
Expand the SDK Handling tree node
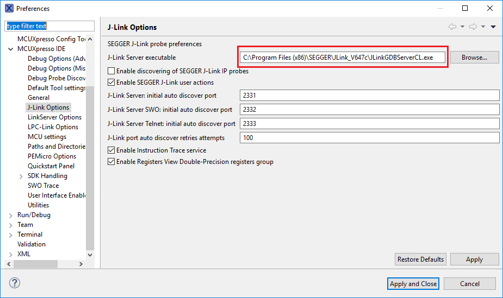pos(21,176)
